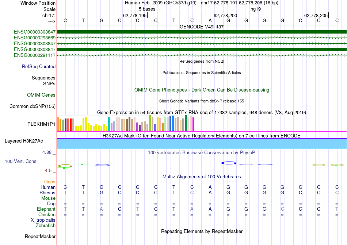
Task: Click the H3K27Ac Mark ENCODE track title
Action: 202,136
